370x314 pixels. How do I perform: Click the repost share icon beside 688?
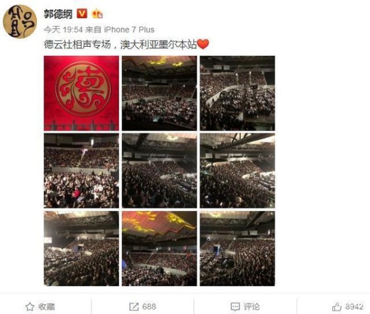(134, 307)
